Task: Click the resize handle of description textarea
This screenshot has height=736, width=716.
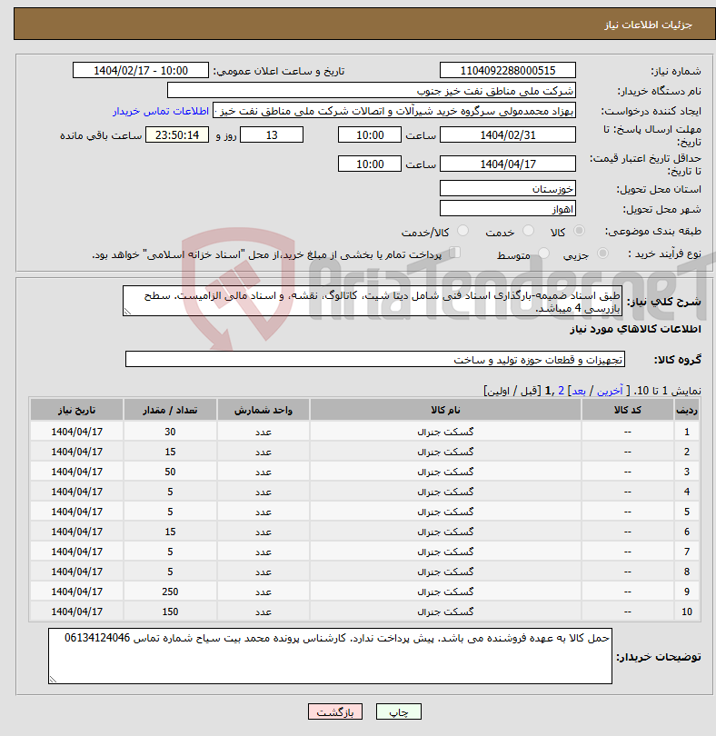Action: (127, 312)
